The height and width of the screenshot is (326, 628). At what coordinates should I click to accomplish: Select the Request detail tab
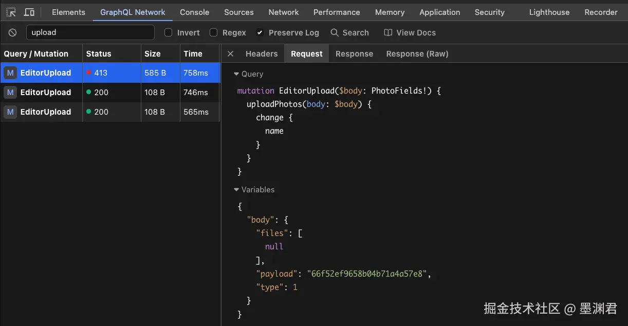307,53
